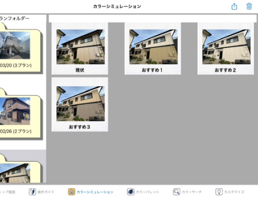This screenshot has width=258, height=200.
Task: Open the カスタマイズ lightbulb icon
Action: (x=219, y=192)
